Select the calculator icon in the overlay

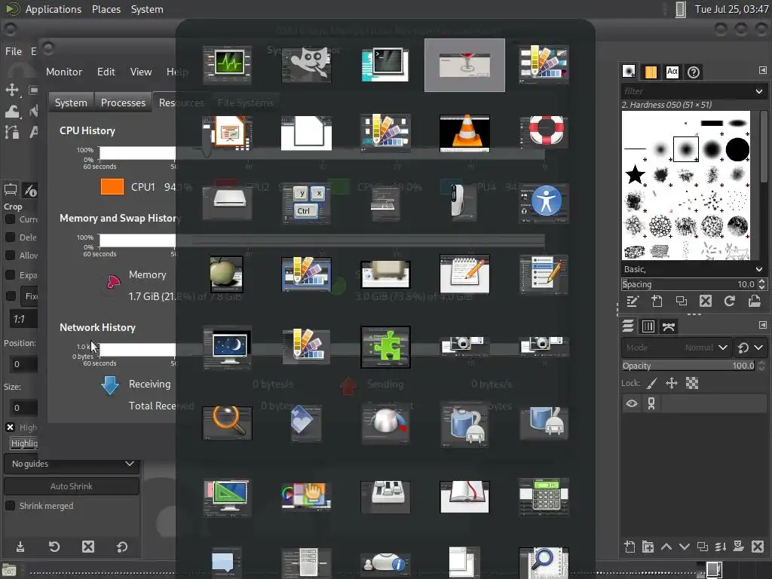pos(544,496)
